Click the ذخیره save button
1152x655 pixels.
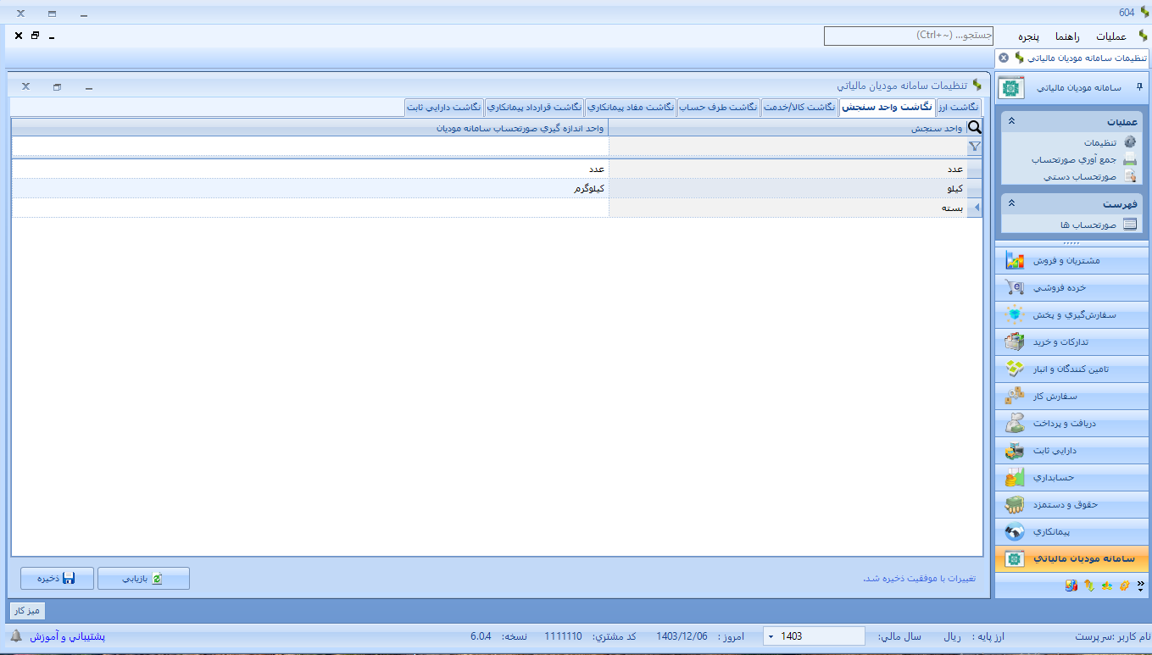pyautogui.click(x=57, y=578)
